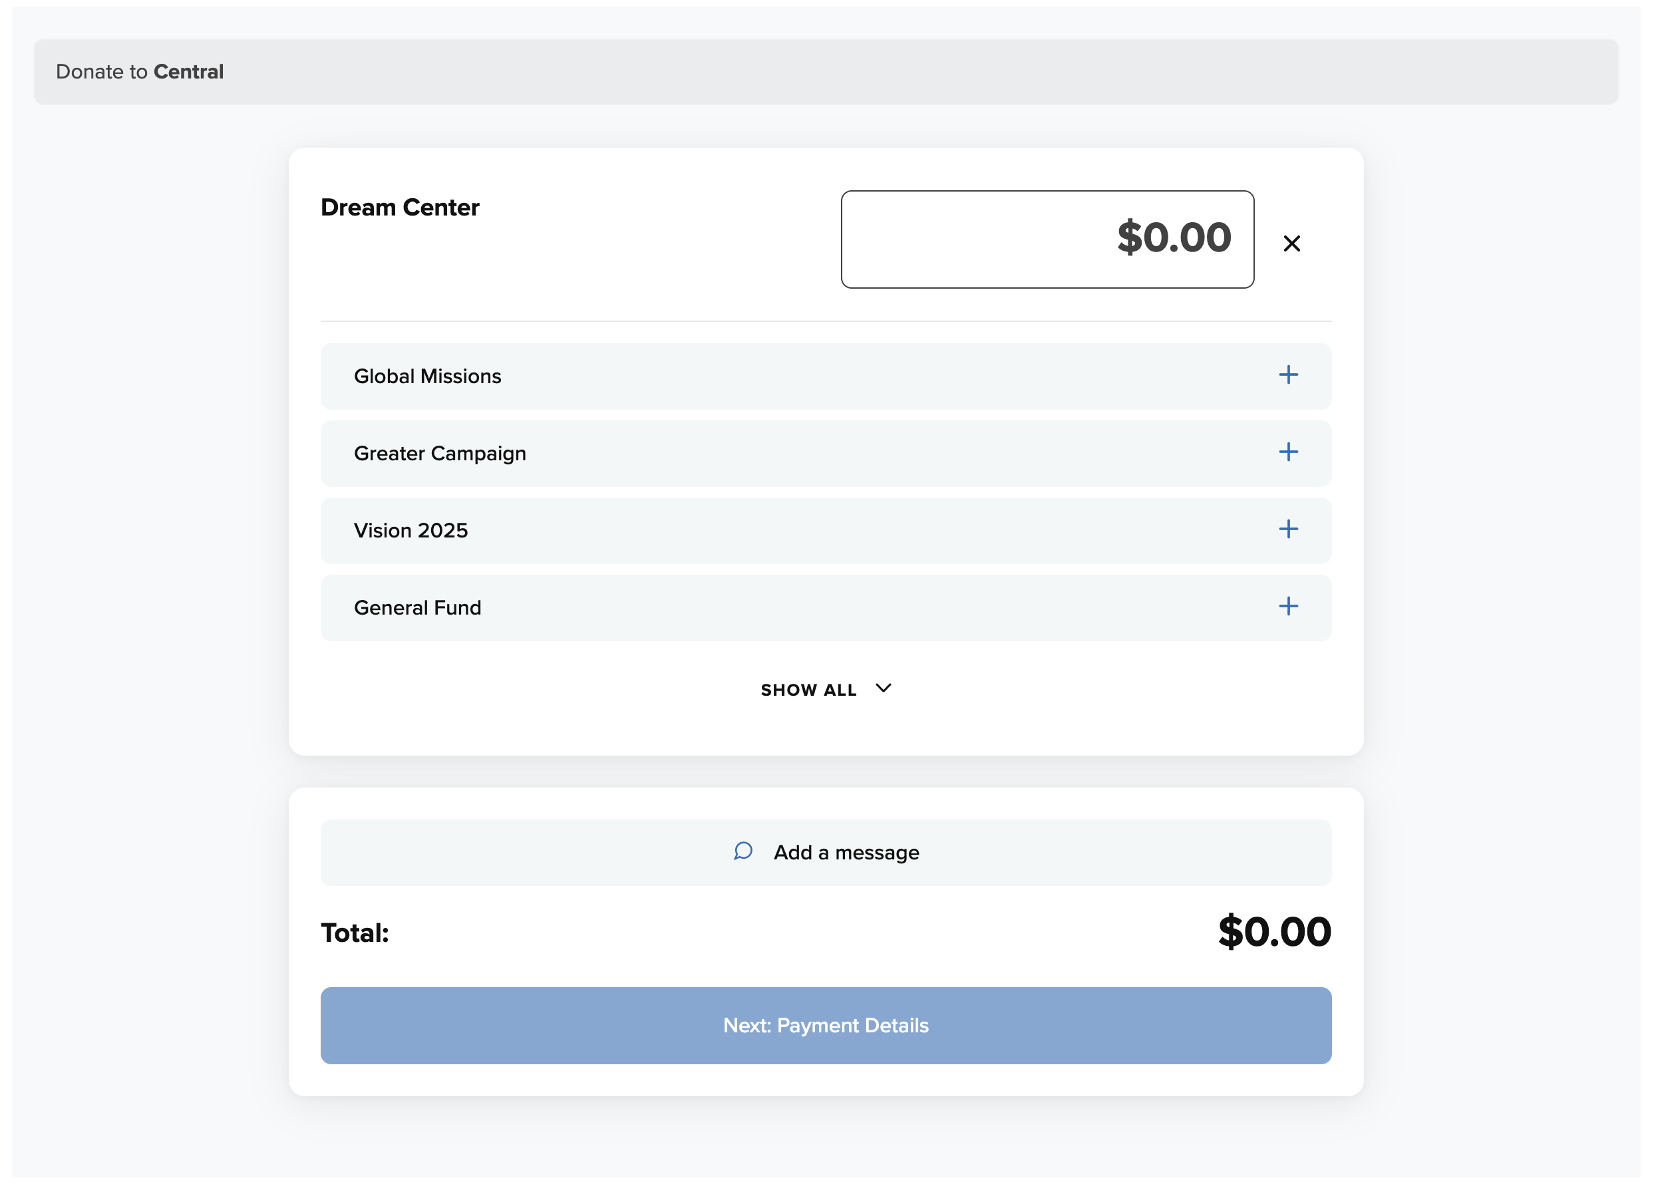Add Greater Campaign using its plus icon
This screenshot has height=1188, width=1654.
(x=1288, y=452)
